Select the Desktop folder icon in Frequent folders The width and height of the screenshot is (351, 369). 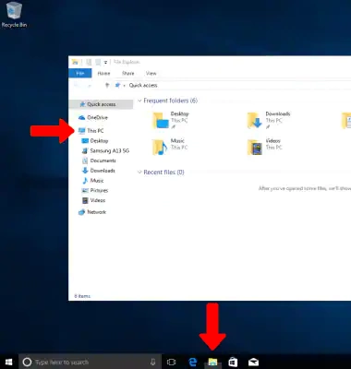point(161,120)
